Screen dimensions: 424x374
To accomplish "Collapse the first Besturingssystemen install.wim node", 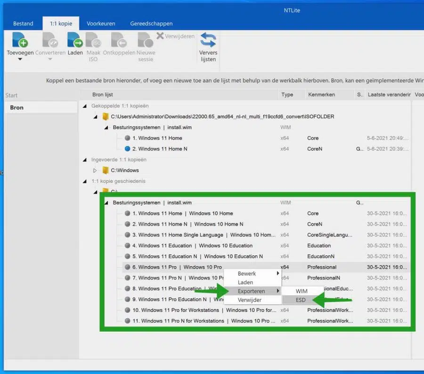I will pos(106,127).
